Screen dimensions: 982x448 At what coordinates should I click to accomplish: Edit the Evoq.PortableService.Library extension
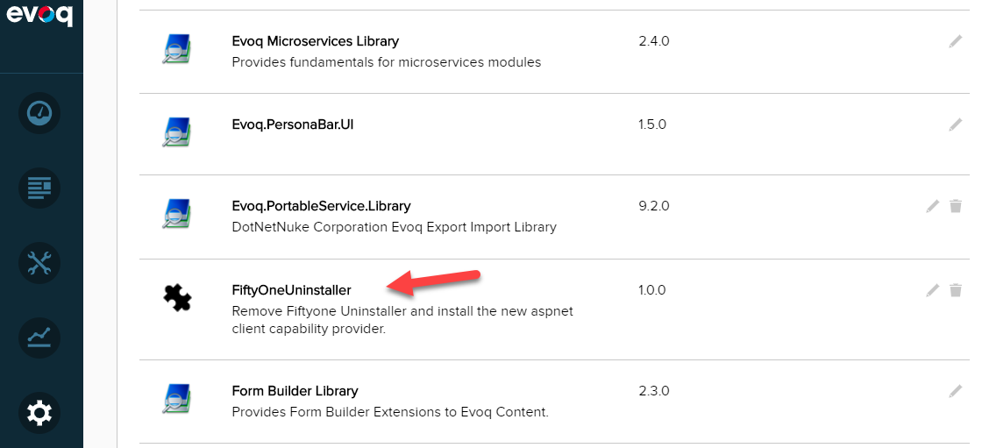pos(933,206)
